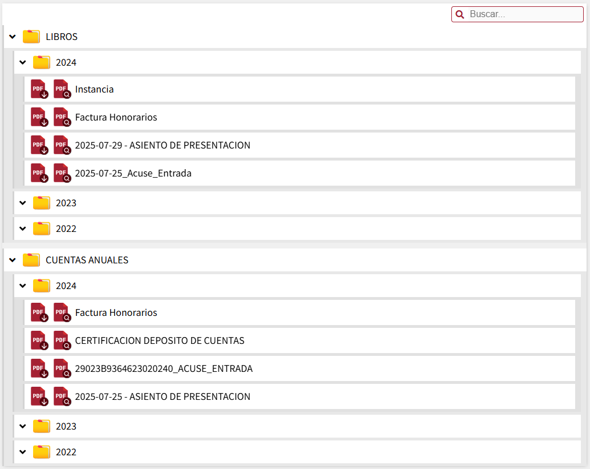Viewport: 590px width, 469px height.
Task: Preview the 29023B9364623020240_ACUSE_ENTRADA PDF
Action: pyautogui.click(x=62, y=368)
